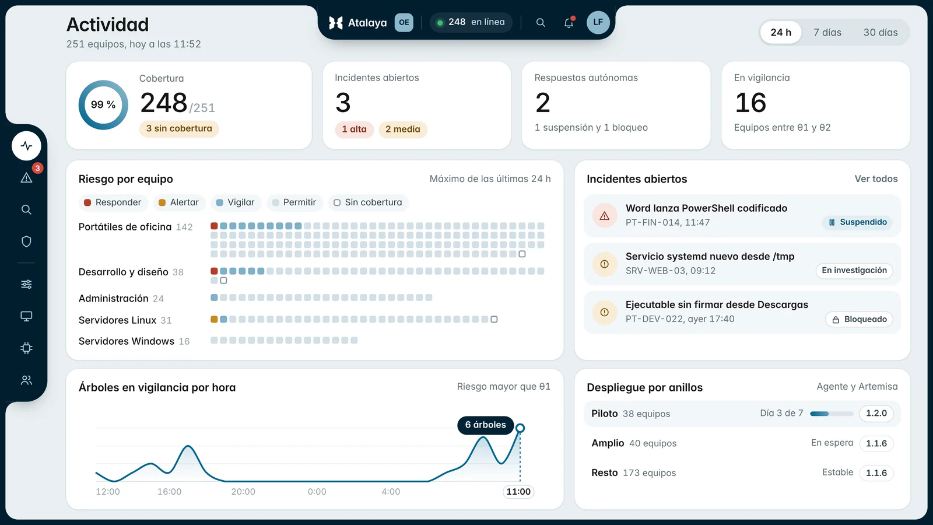This screenshot has width=933, height=525.
Task: Click the OE organization badge
Action: pyautogui.click(x=404, y=22)
